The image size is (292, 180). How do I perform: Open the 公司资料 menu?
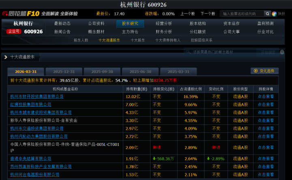[96, 24]
